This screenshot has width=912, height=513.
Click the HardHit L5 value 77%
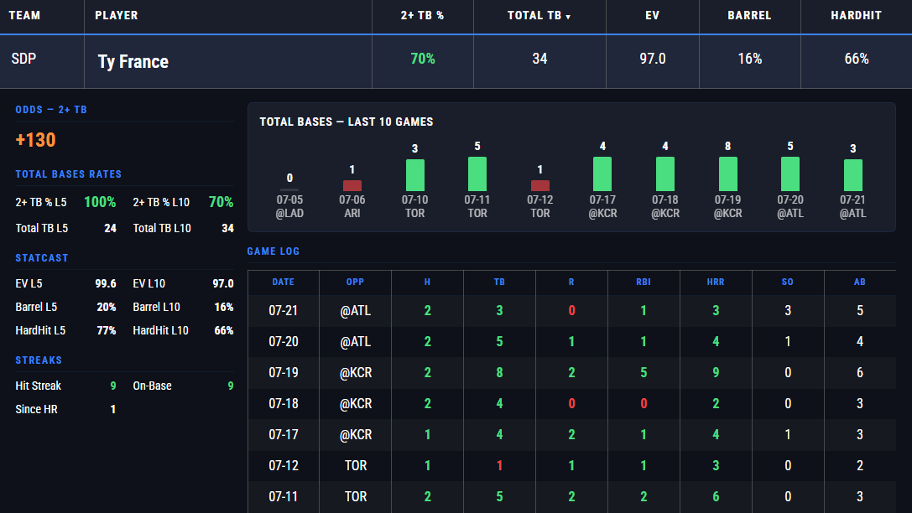107,330
